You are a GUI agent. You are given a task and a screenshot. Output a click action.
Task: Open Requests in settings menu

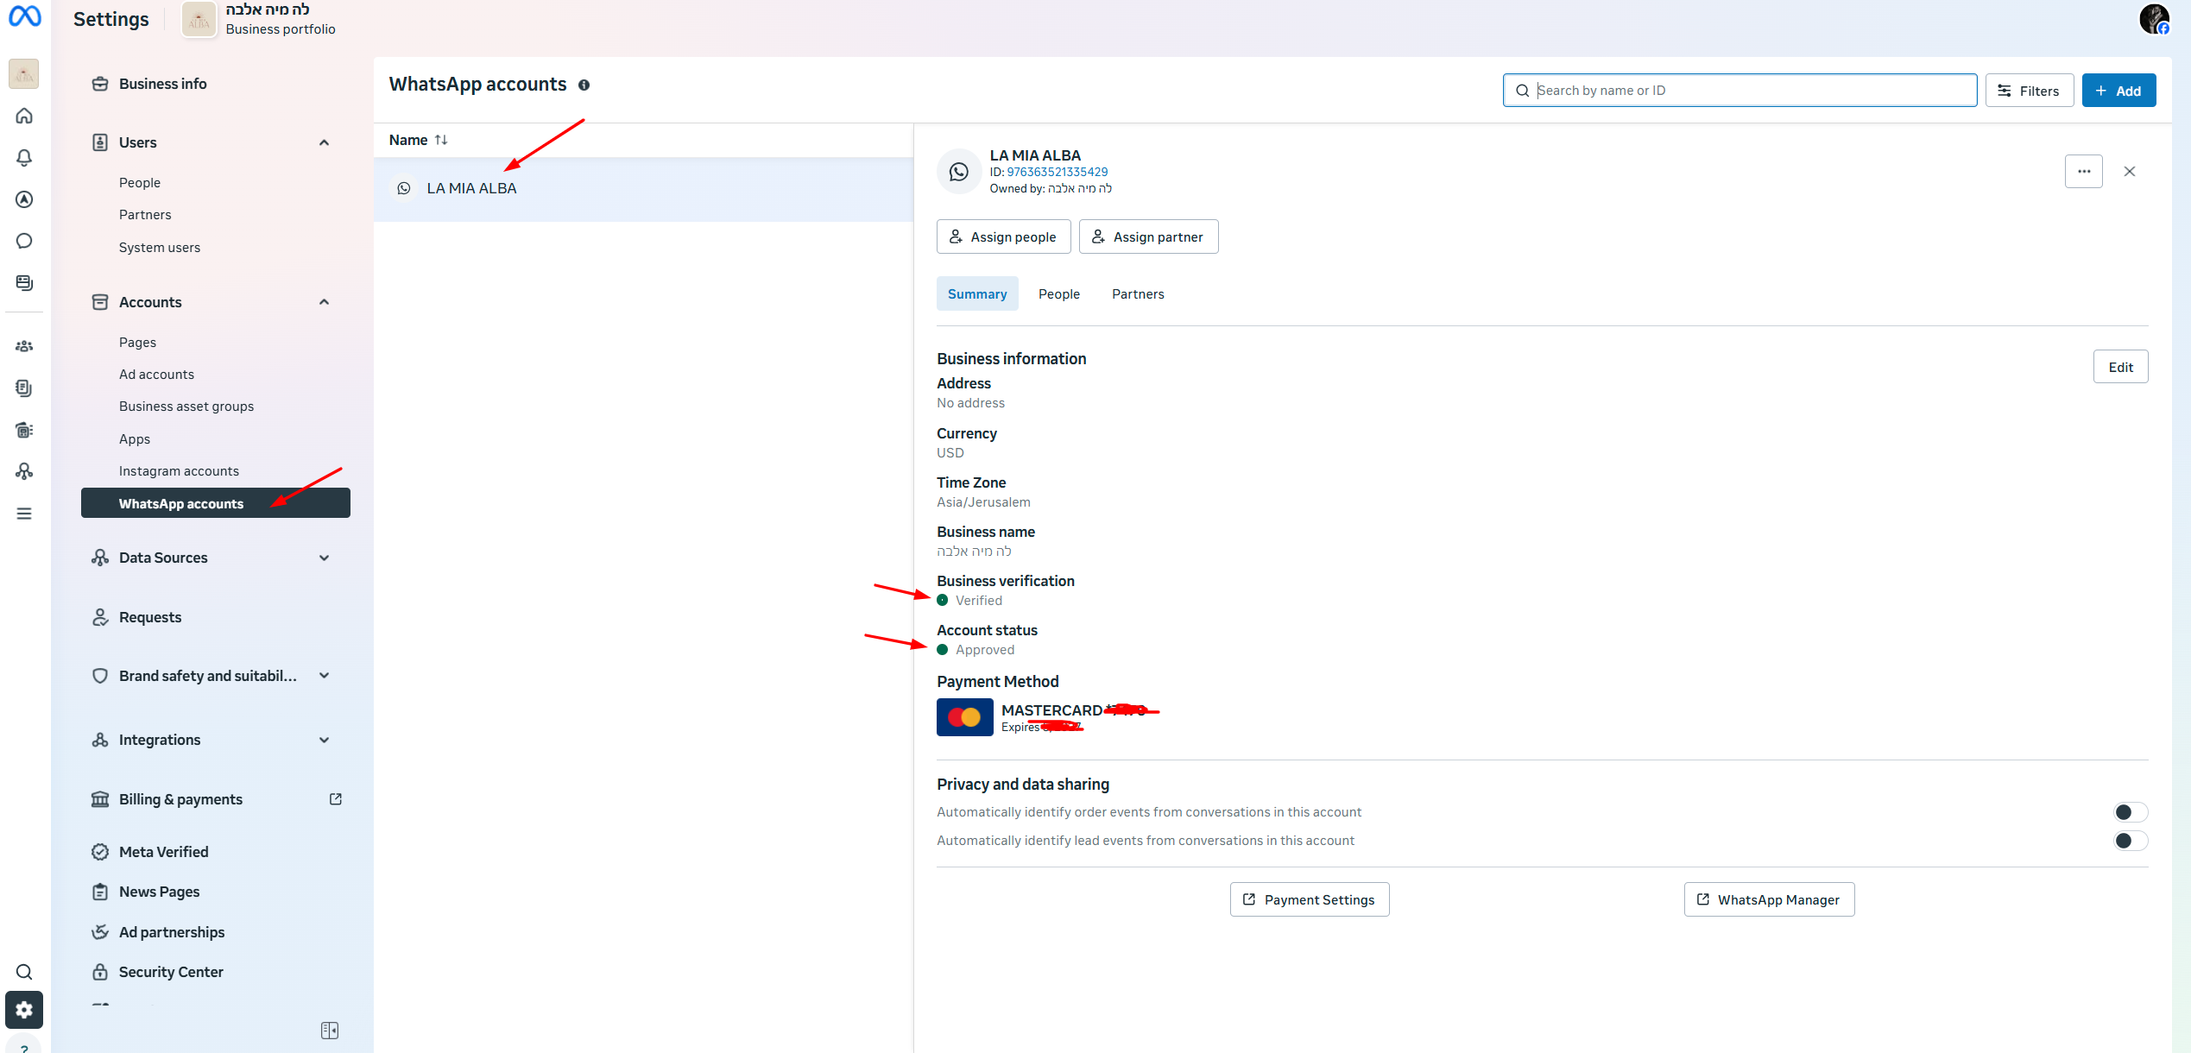pyautogui.click(x=150, y=617)
